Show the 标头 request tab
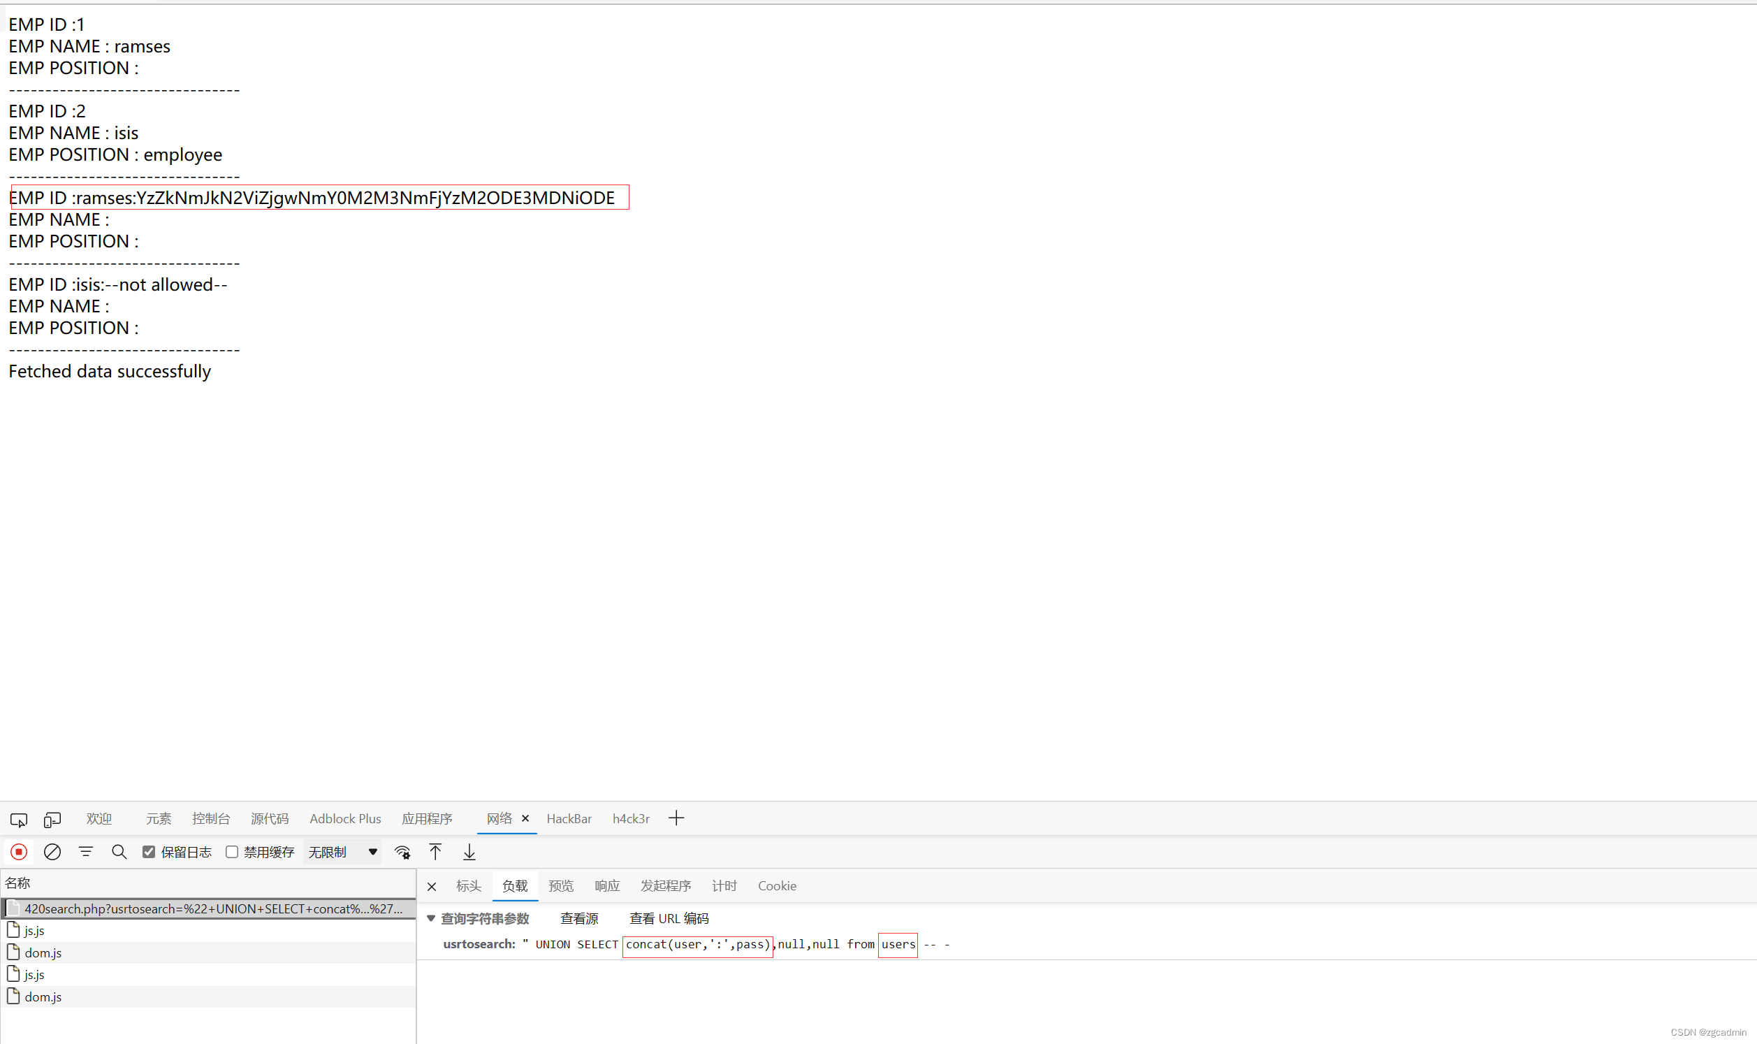This screenshot has height=1044, width=1757. click(469, 885)
